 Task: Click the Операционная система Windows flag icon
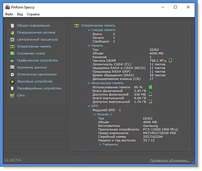click(x=12, y=33)
